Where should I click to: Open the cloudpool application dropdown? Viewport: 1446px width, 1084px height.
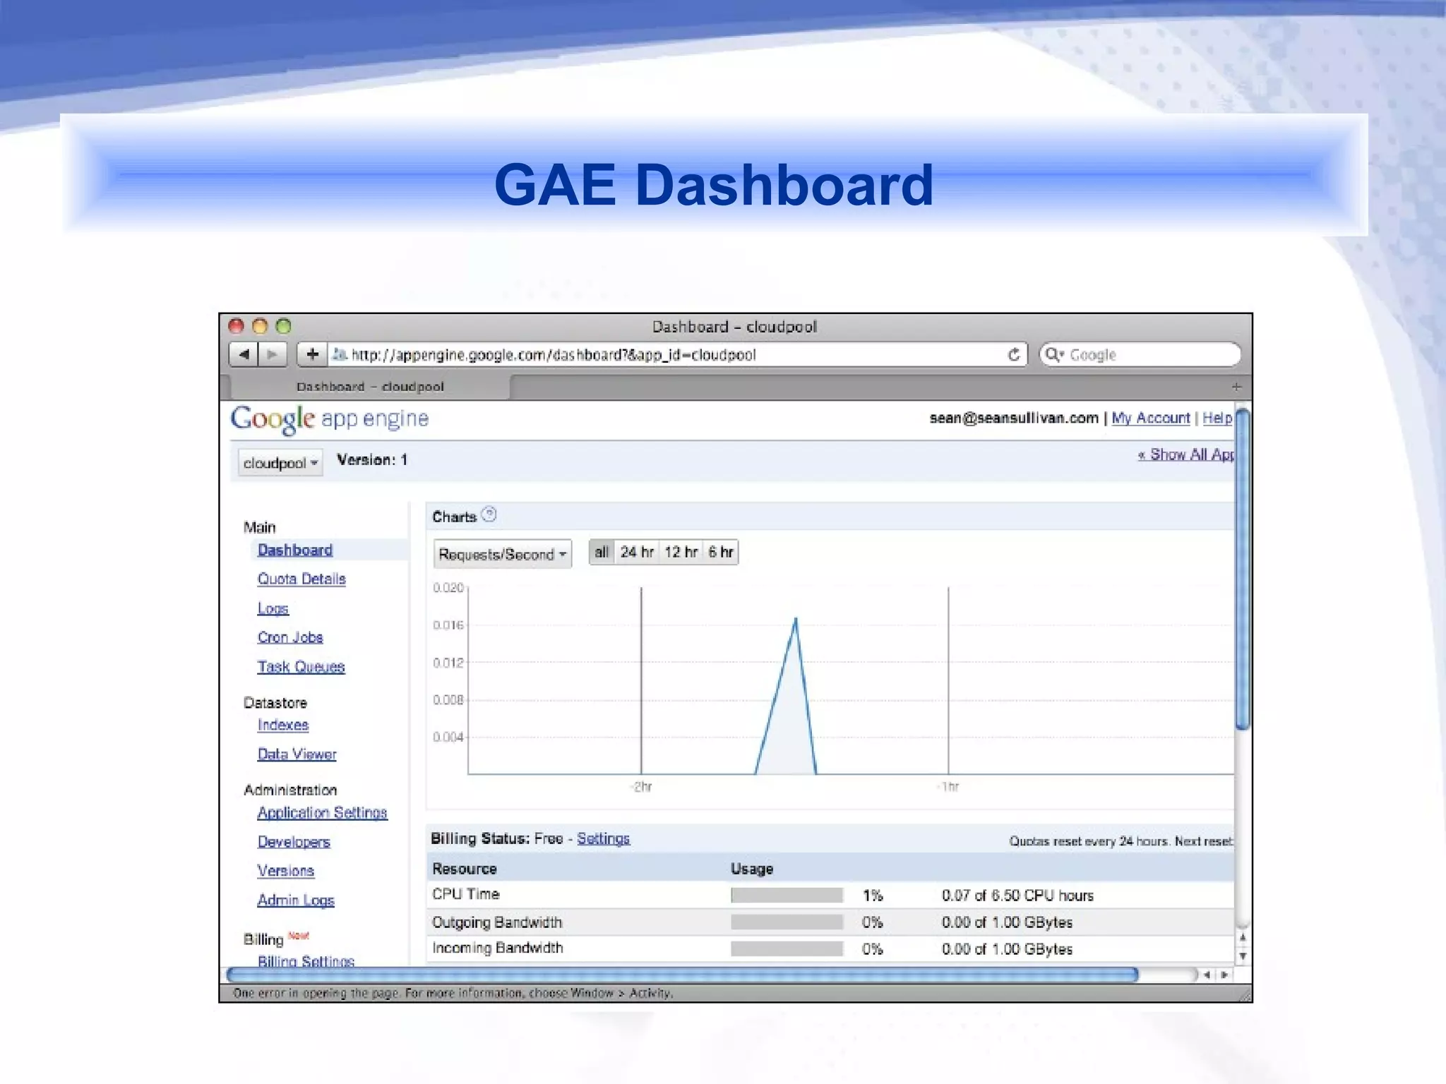pyautogui.click(x=280, y=463)
